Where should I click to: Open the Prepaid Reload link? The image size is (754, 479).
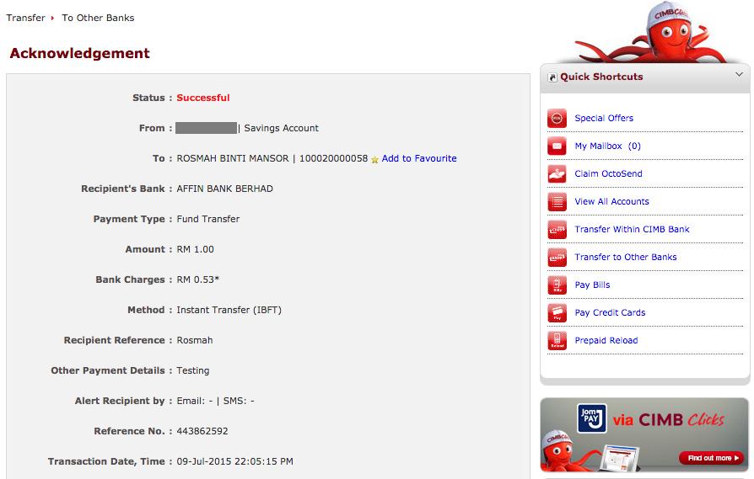click(606, 341)
